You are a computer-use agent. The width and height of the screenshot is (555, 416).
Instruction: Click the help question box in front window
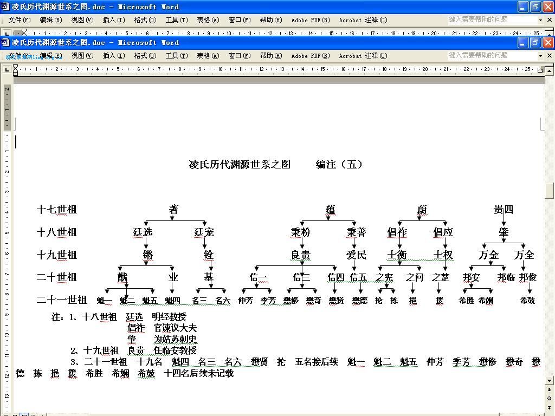coord(492,55)
